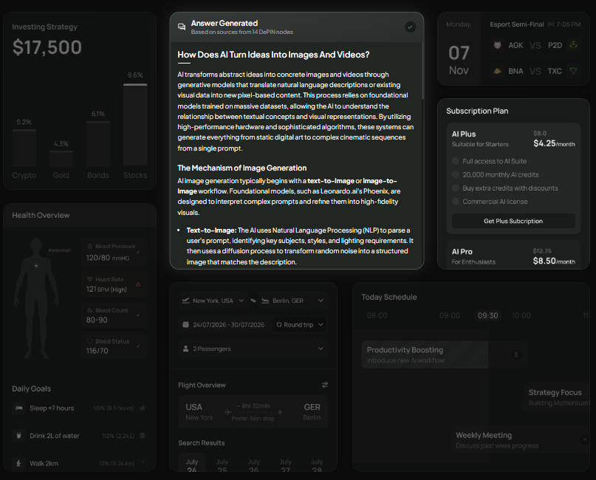
Task: Click the AGK team wolf logo
Action: coord(498,45)
